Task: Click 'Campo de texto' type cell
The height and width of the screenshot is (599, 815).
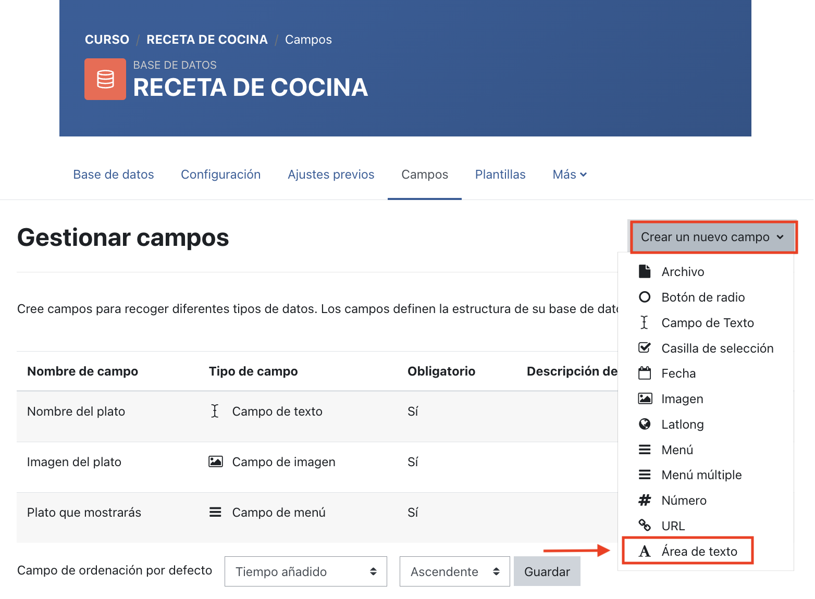Action: [x=277, y=411]
